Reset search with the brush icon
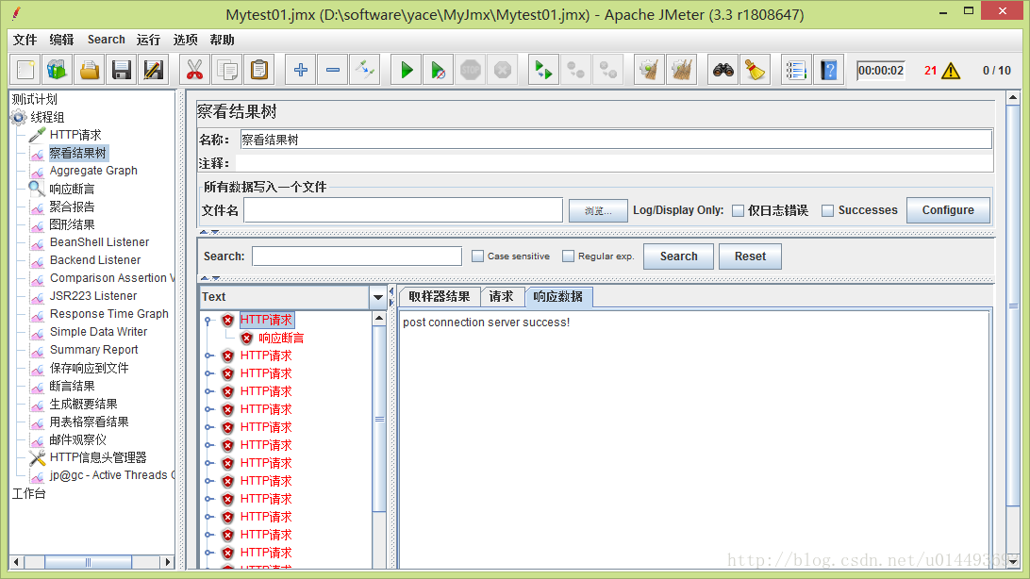Image resolution: width=1030 pixels, height=579 pixels. (x=755, y=70)
